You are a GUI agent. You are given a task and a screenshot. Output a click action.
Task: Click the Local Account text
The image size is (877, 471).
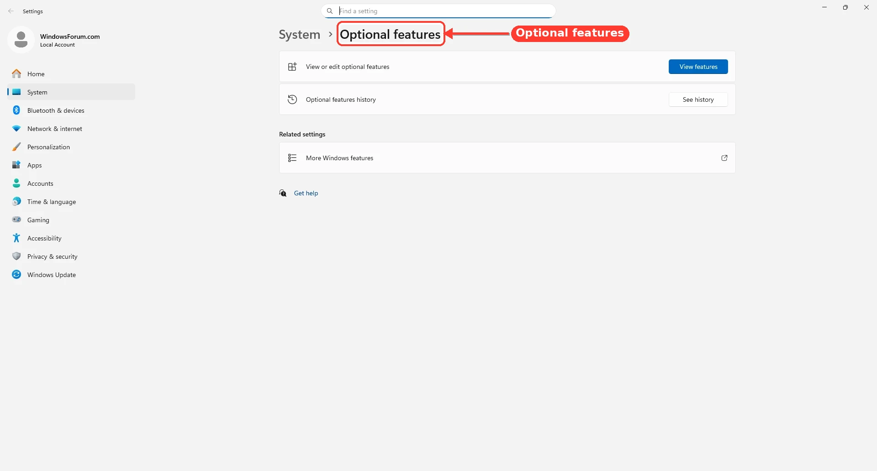tap(58, 45)
